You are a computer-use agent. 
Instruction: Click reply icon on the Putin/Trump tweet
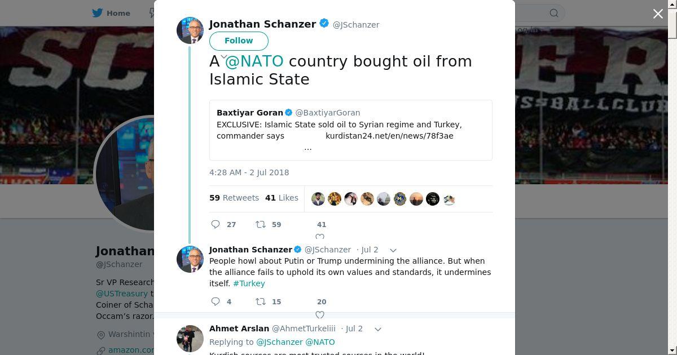[x=216, y=301]
